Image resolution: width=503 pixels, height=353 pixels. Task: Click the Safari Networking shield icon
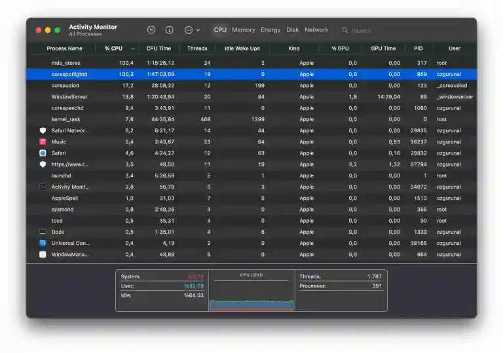[43, 130]
